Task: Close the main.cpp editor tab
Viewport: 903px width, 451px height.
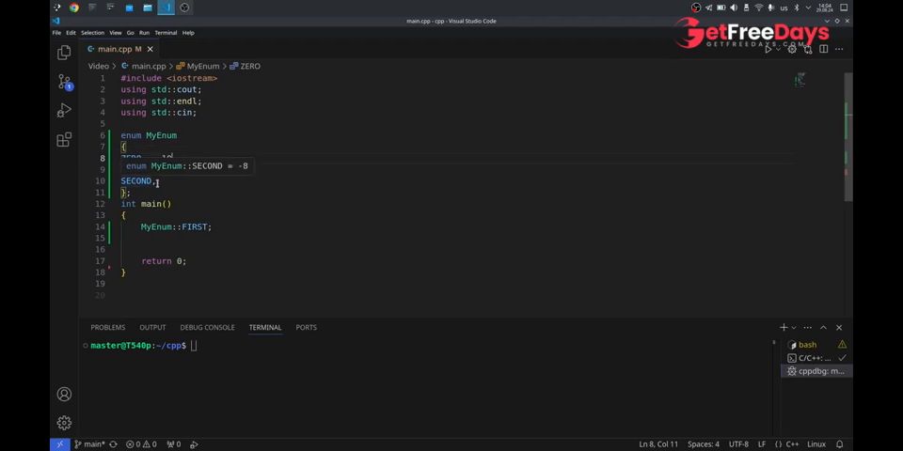Action: [x=150, y=49]
